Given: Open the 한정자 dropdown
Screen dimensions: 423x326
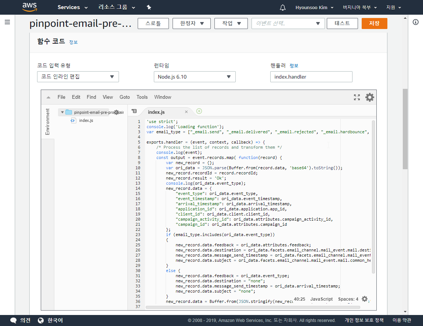Looking at the screenshot, I should tap(192, 23).
